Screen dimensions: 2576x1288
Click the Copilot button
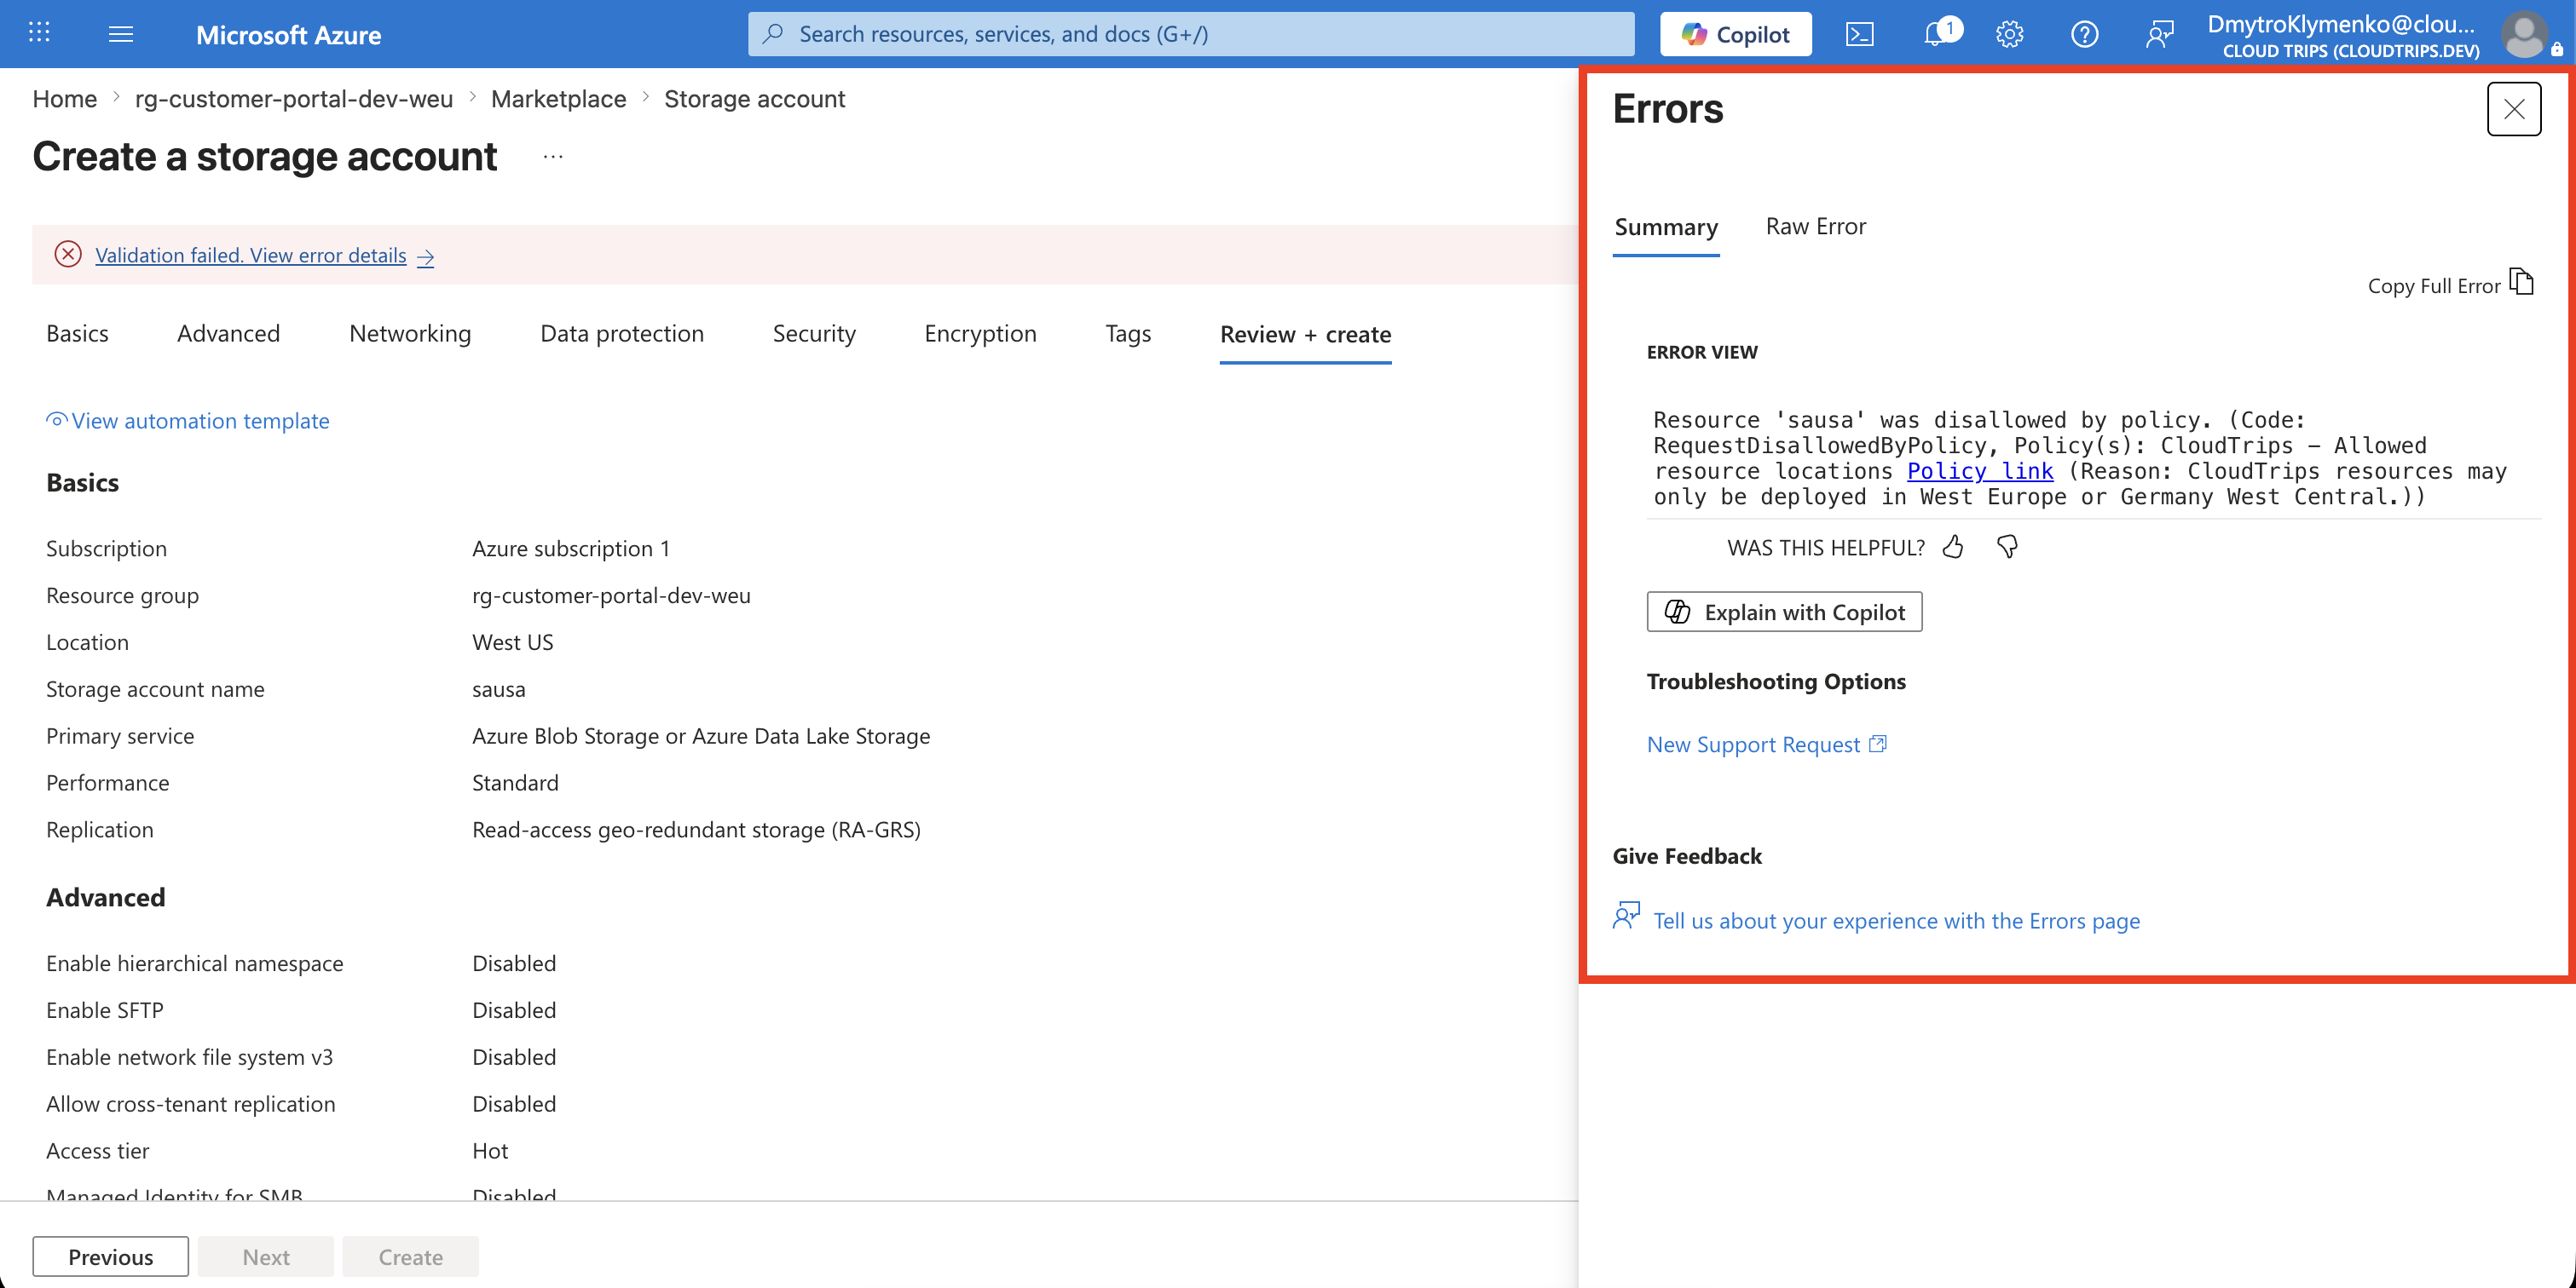tap(1736, 34)
